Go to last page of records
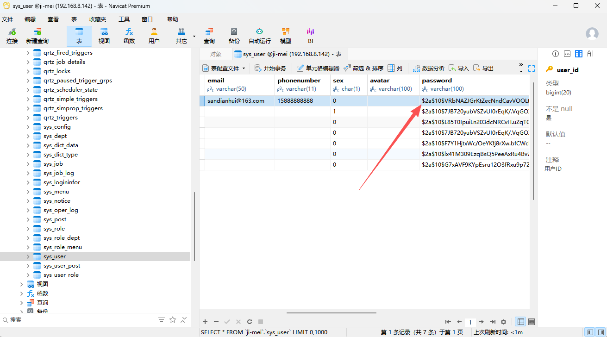 point(493,322)
